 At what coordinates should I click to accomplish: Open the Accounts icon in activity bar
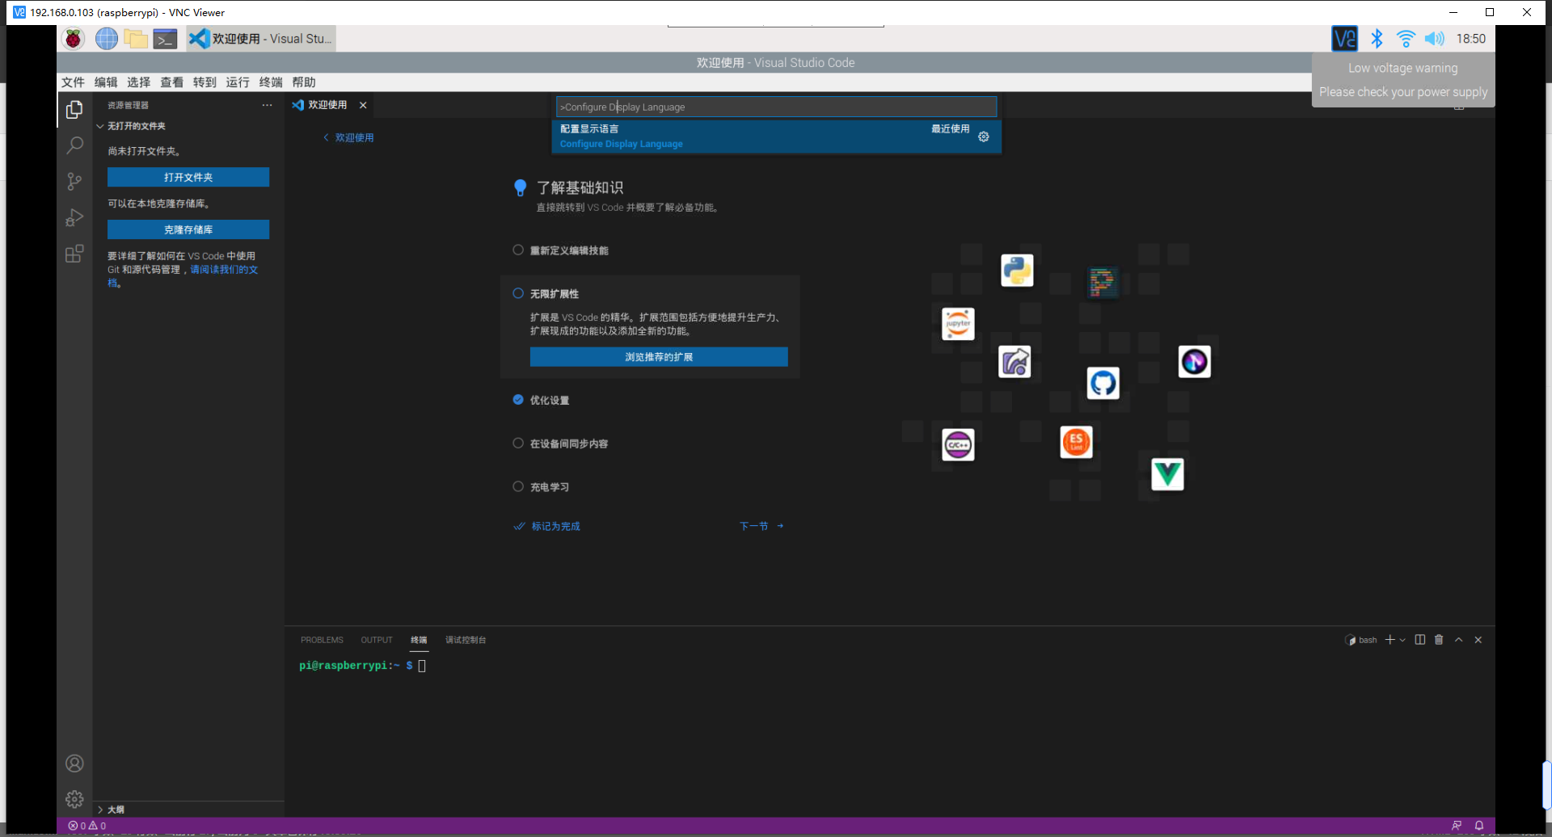pyautogui.click(x=74, y=763)
